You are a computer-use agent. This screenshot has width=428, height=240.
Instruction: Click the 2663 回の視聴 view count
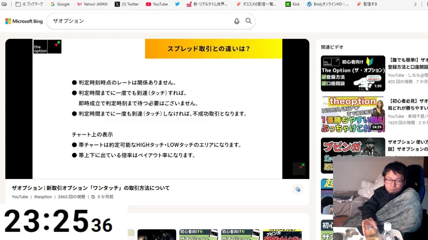coord(72,197)
